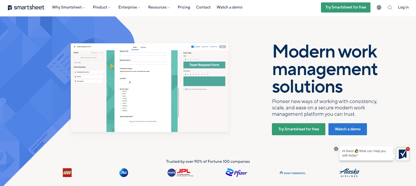This screenshot has height=186, width=416.
Task: Select the Website radio option
Action: tap(121, 111)
